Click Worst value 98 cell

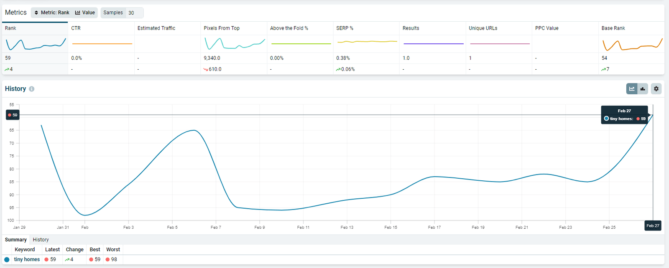(x=111, y=260)
